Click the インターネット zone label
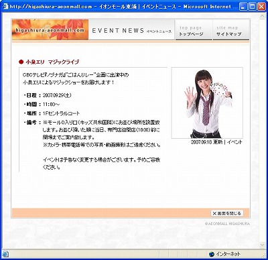This screenshot has height=260, width=268. pos(228,254)
